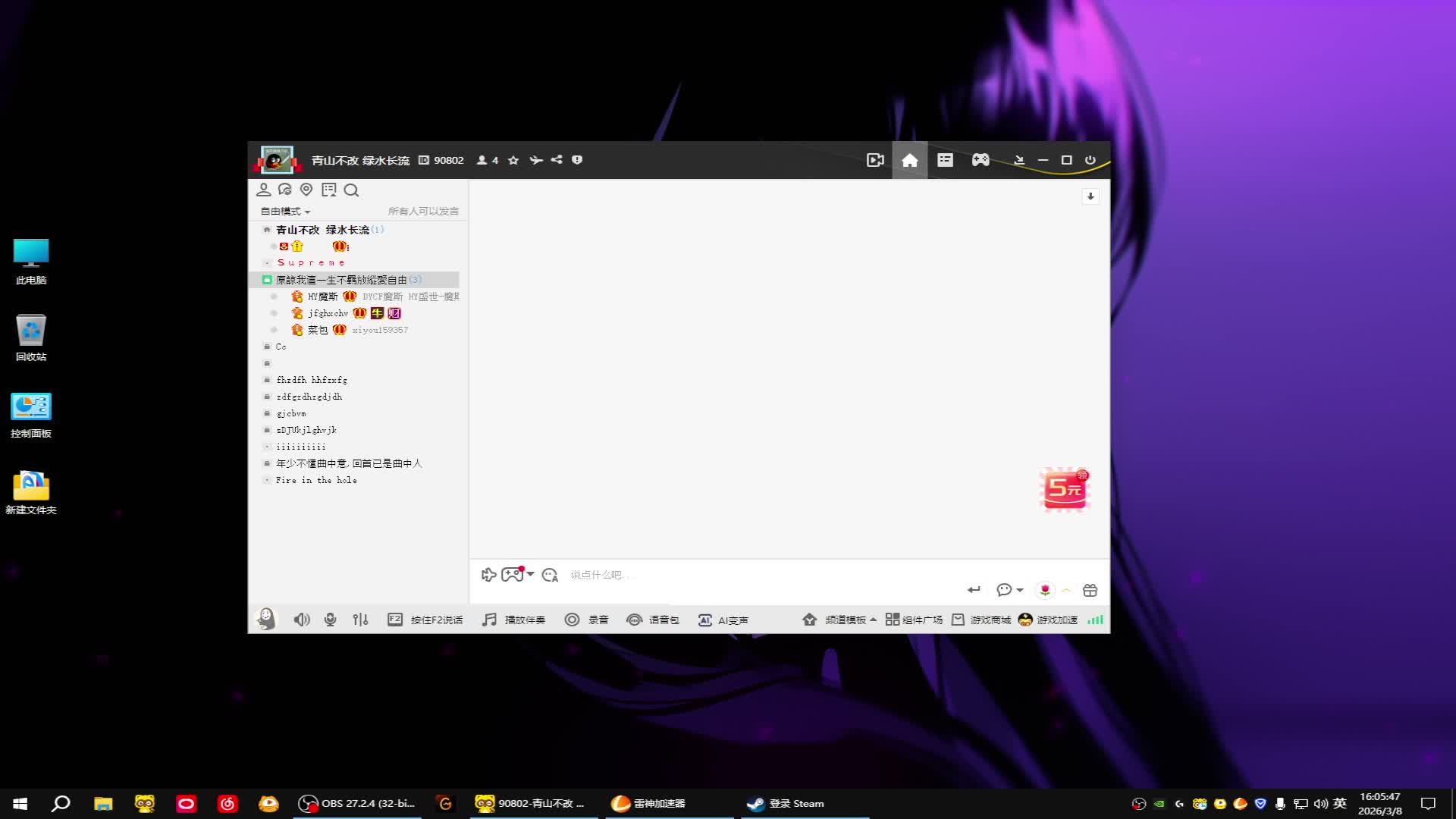Open OBS 27.2.4 from taskbar
Viewport: 1456px width, 819px height.
(356, 803)
